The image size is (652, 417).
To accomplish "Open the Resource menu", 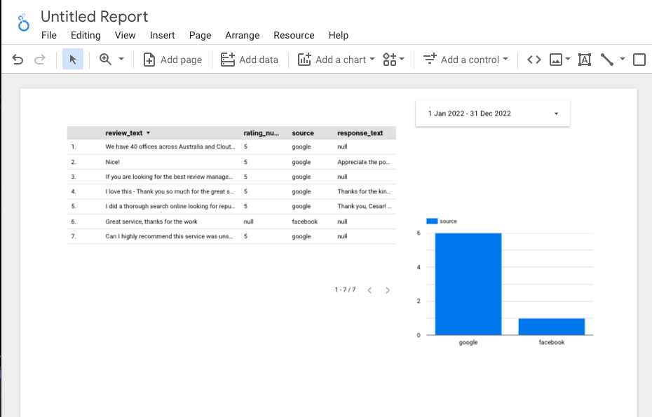I will tap(294, 35).
